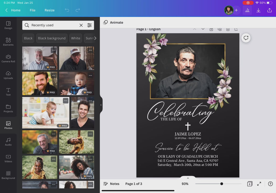Select the White filter chip

click(76, 38)
